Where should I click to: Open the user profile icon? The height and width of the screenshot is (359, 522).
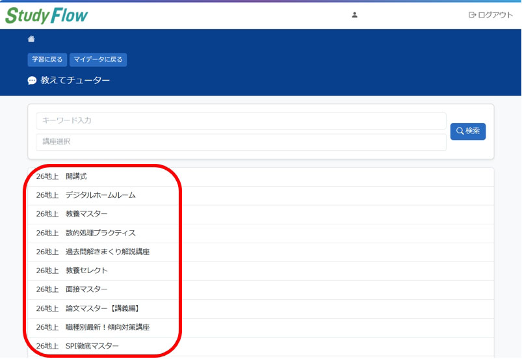[354, 15]
